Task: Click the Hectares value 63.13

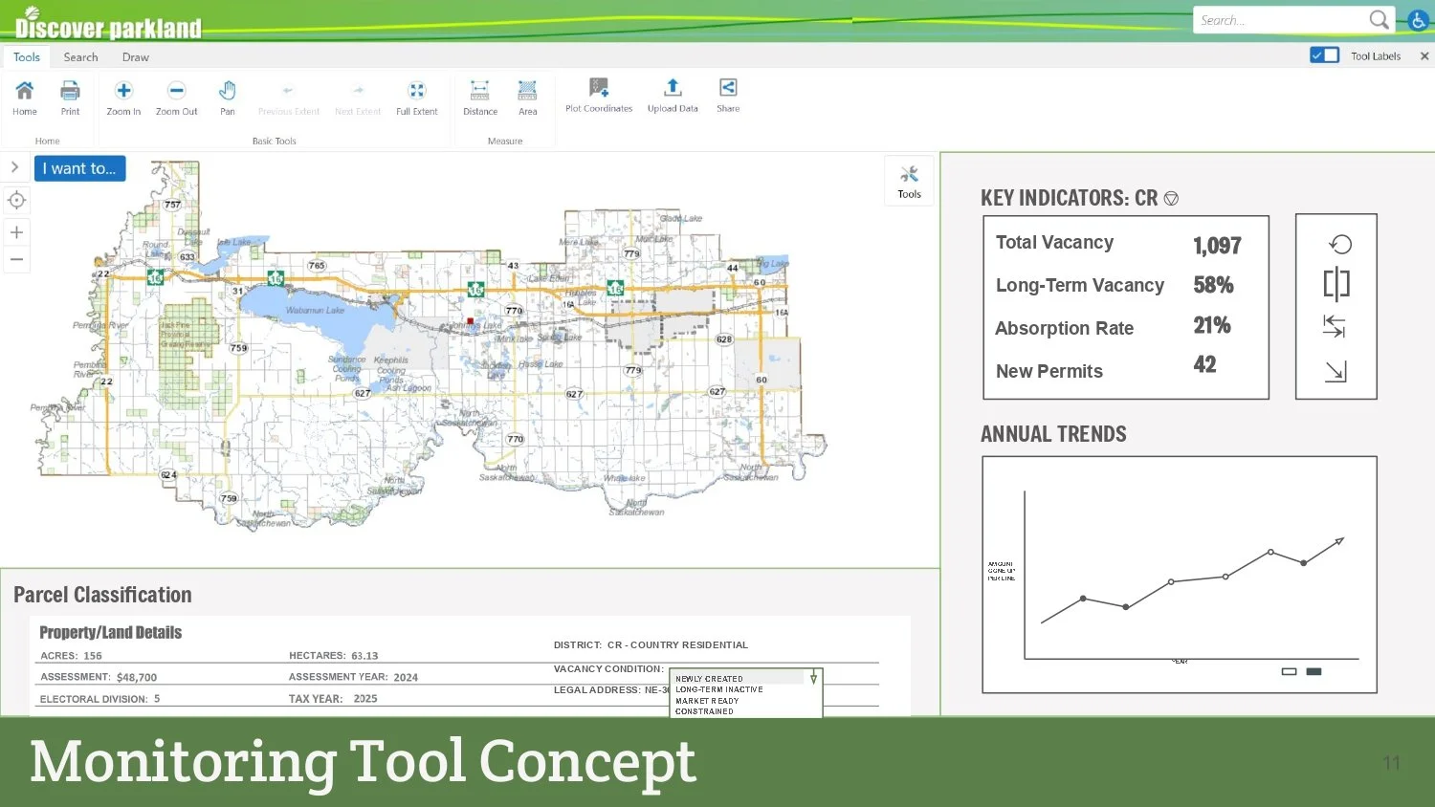Action: click(x=364, y=656)
